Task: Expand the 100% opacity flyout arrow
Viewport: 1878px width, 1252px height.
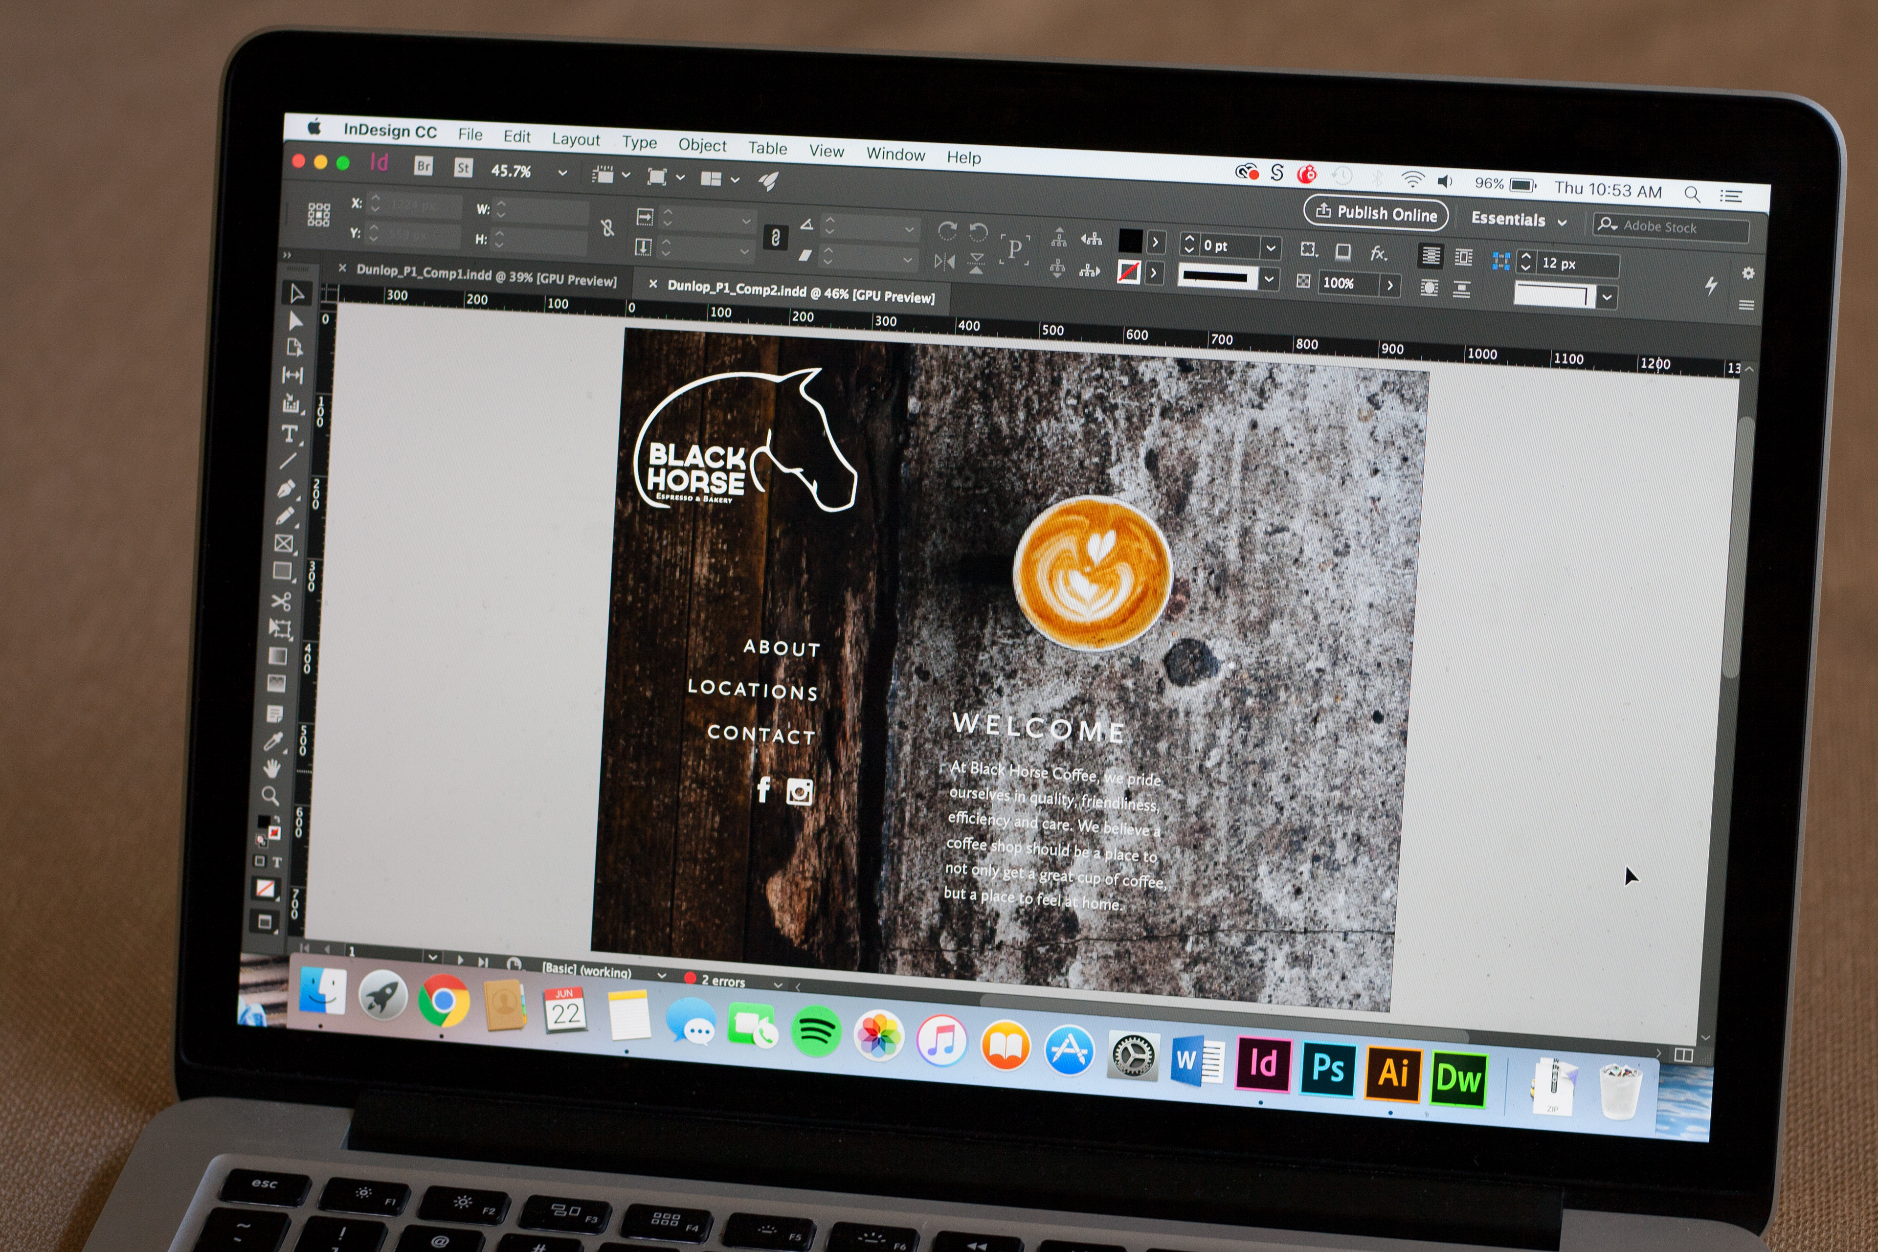Action: (x=1390, y=285)
